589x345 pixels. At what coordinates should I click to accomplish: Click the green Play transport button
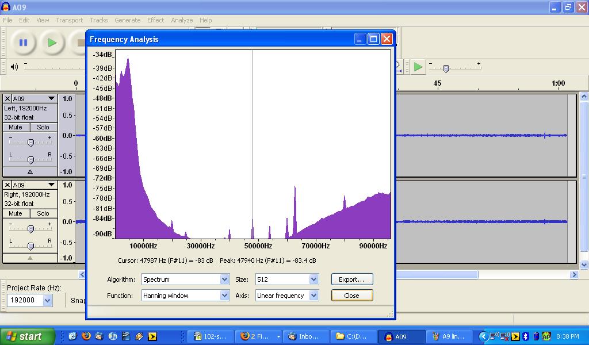[x=52, y=43]
